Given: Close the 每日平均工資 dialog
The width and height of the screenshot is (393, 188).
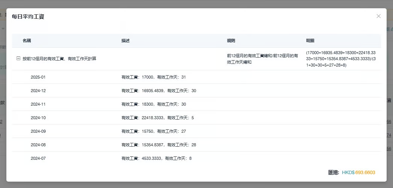Looking at the screenshot, I should 378,16.
